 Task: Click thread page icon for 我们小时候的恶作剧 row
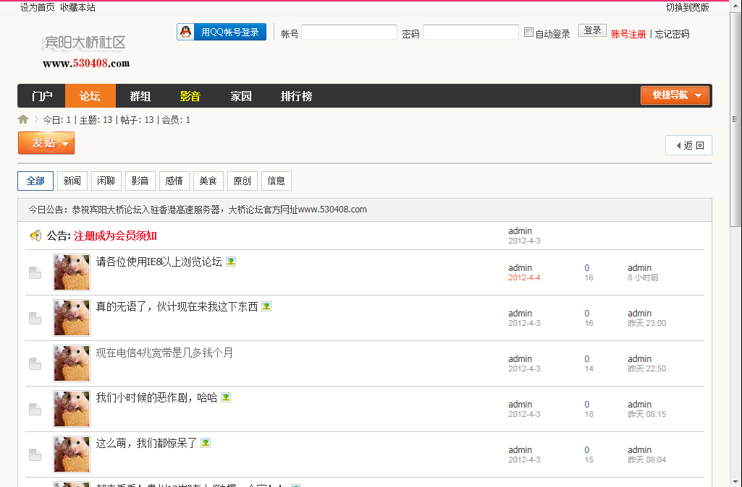pos(35,409)
